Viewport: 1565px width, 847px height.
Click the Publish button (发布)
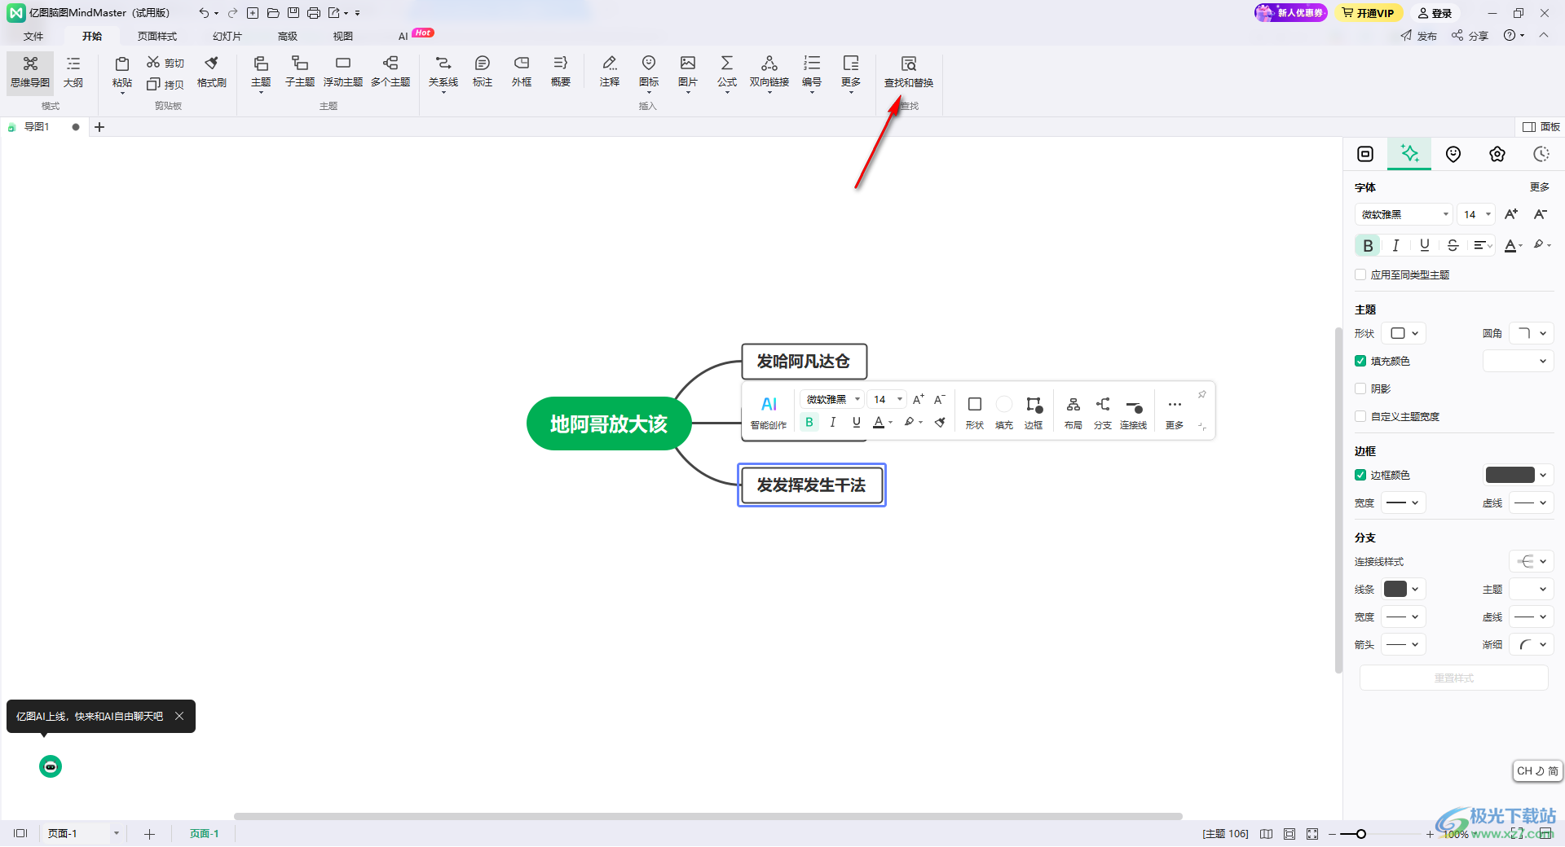pyautogui.click(x=1419, y=36)
